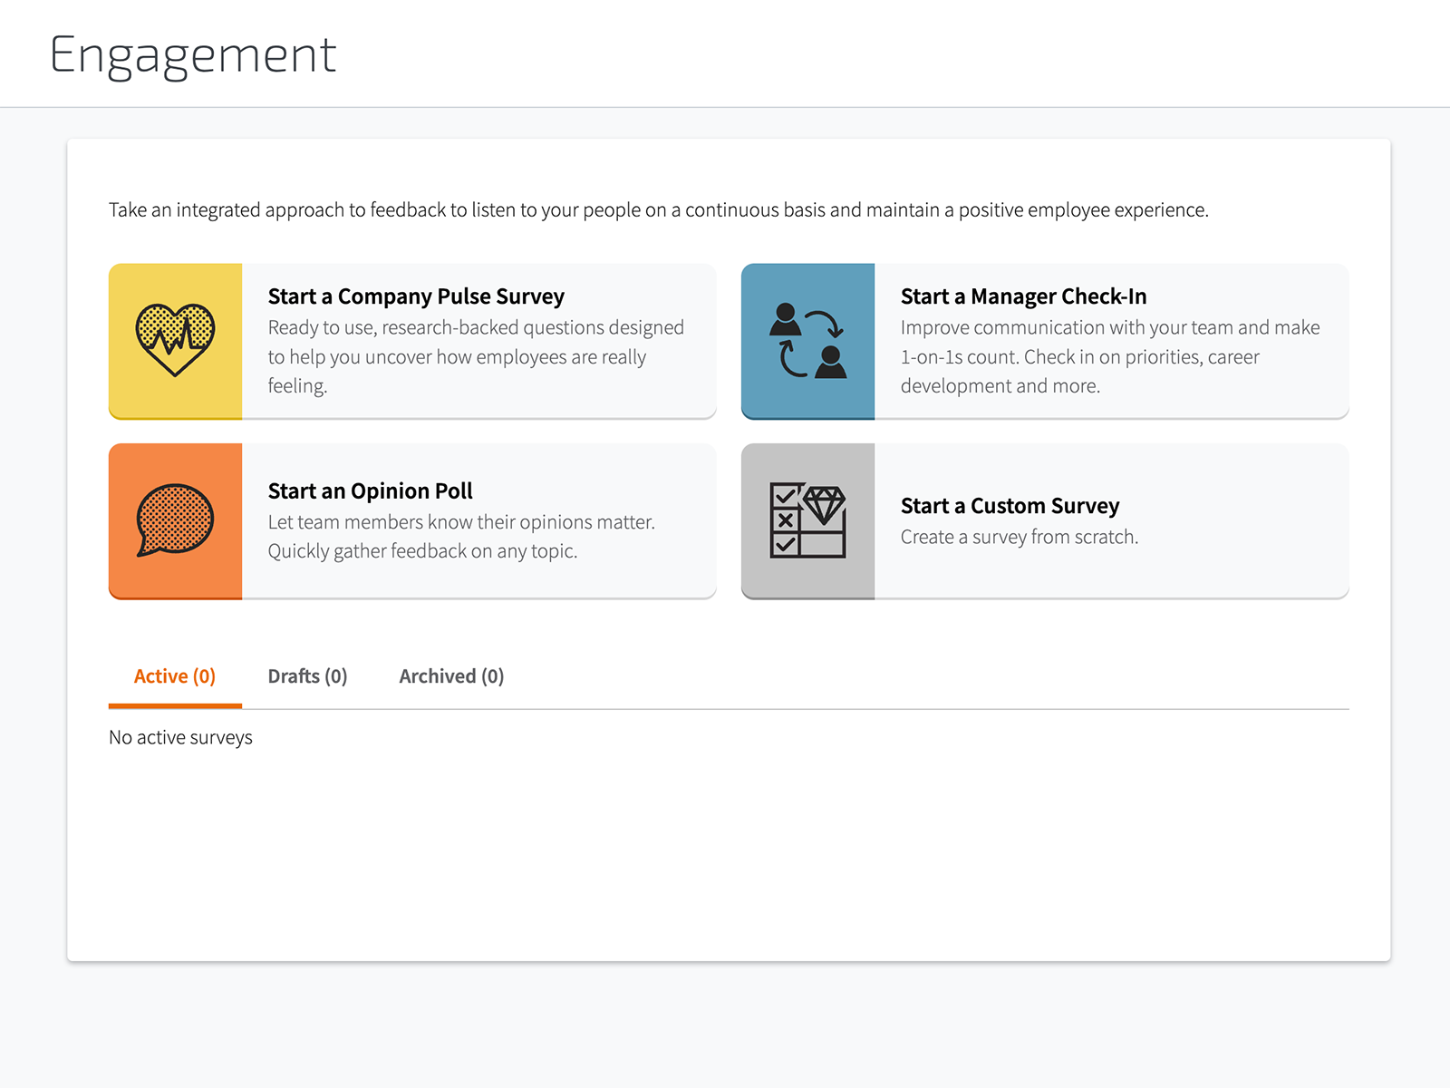Click the custom survey card description text
Screen dimensions: 1450x1088
tap(1018, 537)
